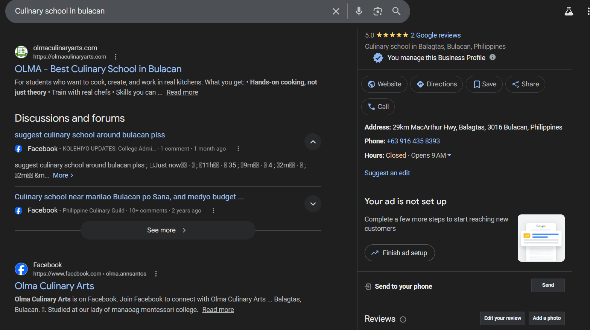Read more of the OLMA website snippet
The height and width of the screenshot is (330, 590).
point(182,92)
